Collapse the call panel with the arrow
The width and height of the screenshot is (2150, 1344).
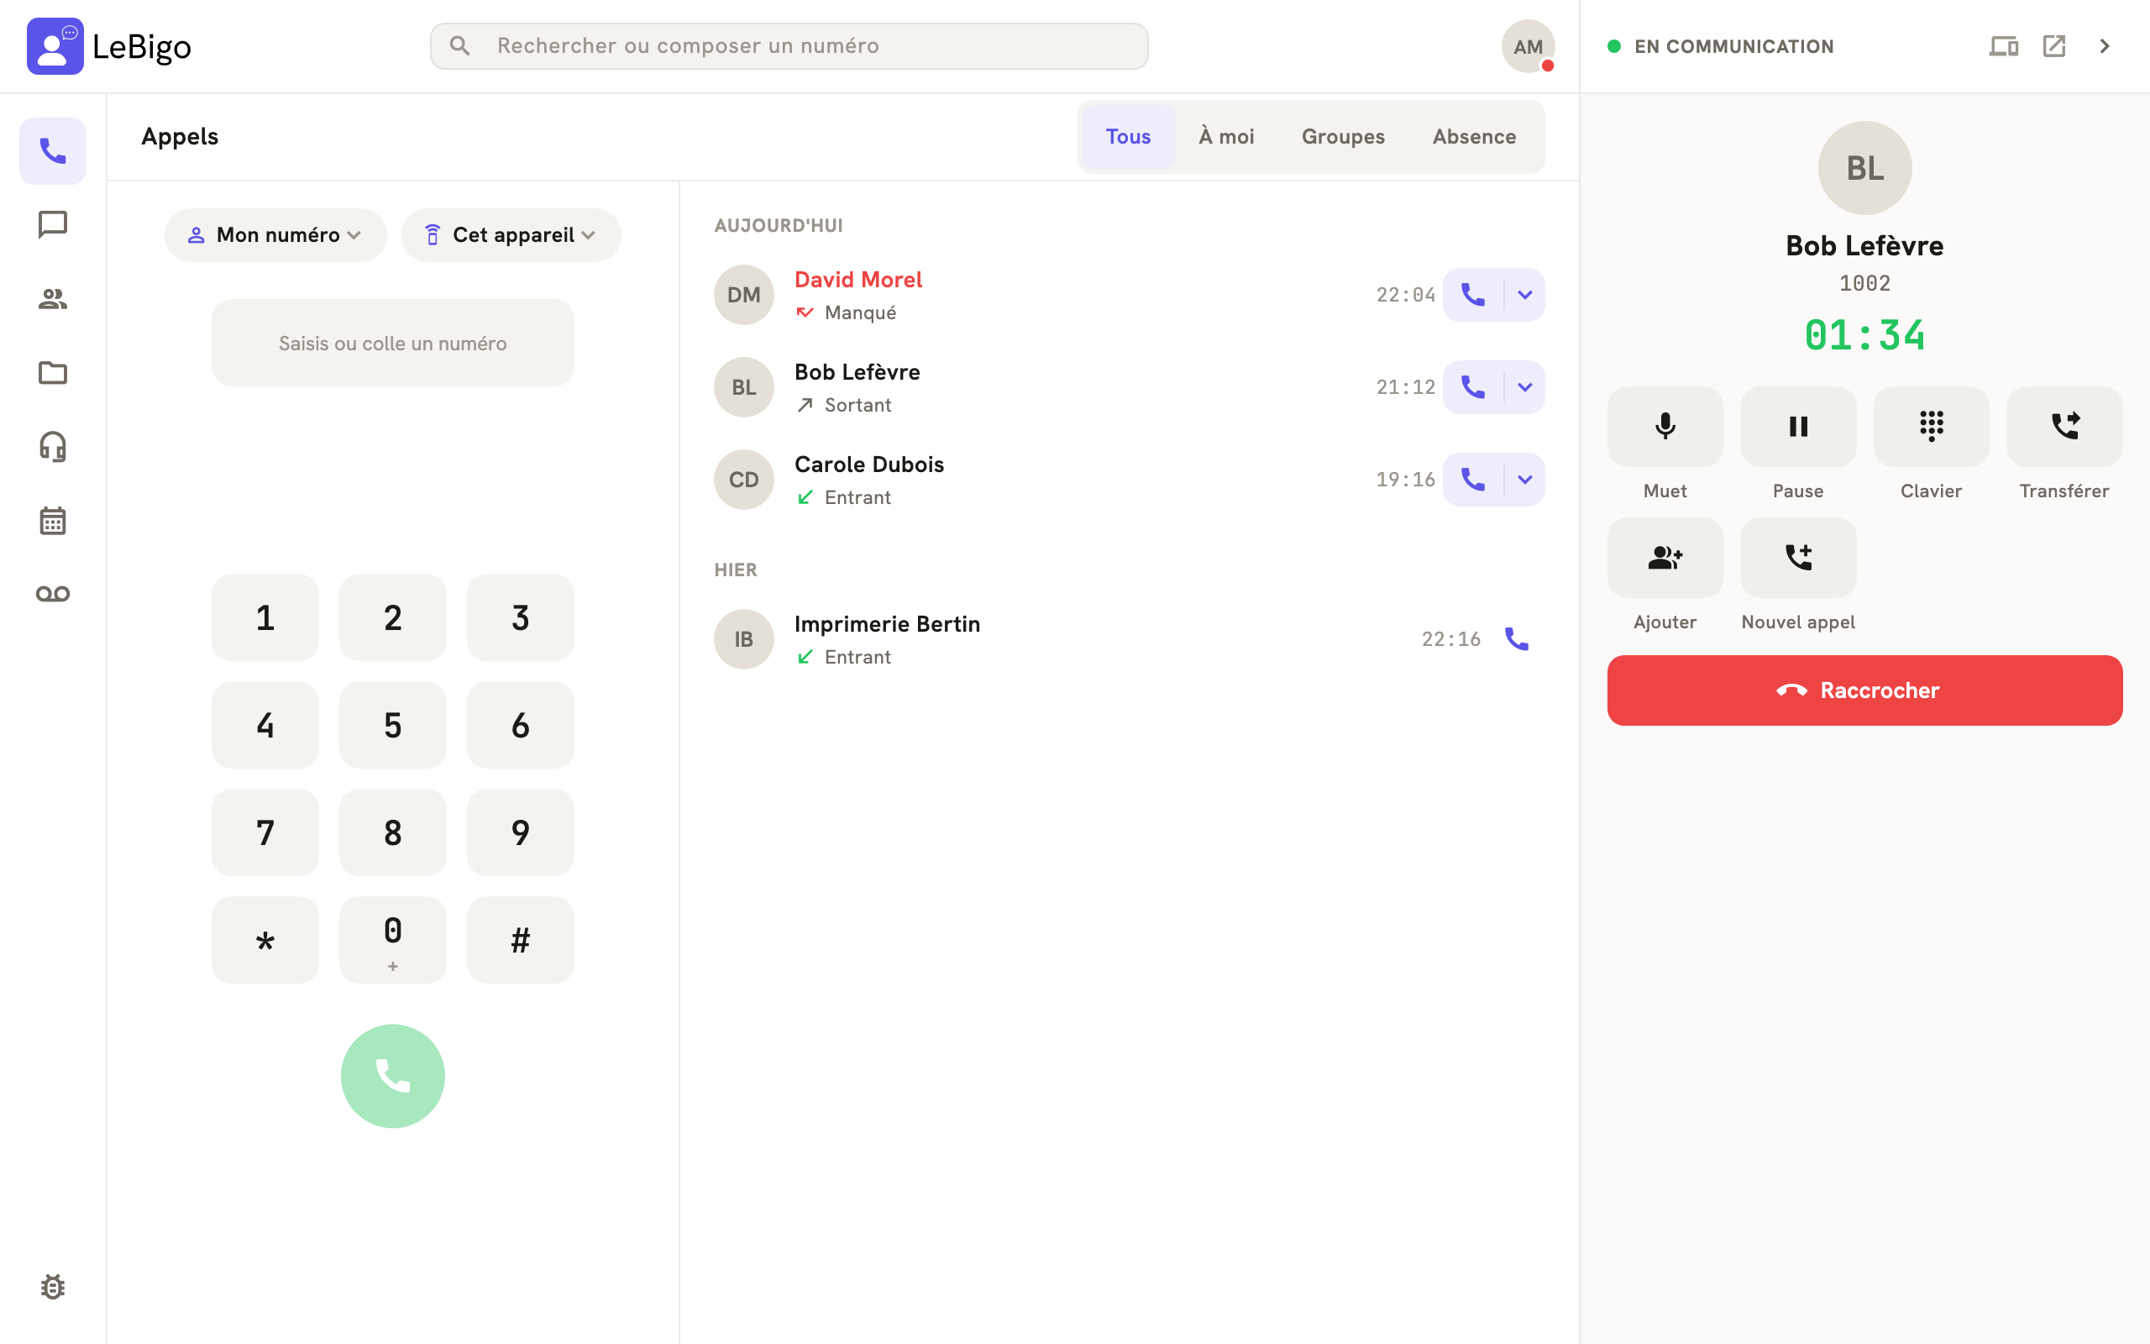pyautogui.click(x=2105, y=46)
